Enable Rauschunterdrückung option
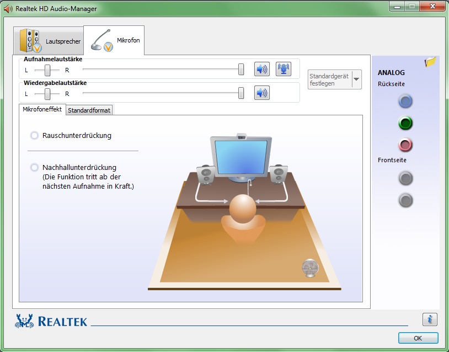449x352 pixels. [34, 136]
